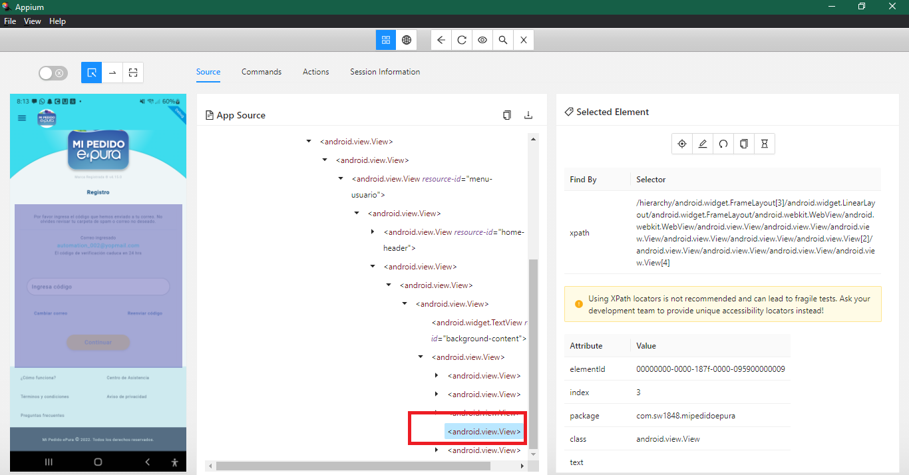Send keys to element using pencil icon

click(702, 143)
